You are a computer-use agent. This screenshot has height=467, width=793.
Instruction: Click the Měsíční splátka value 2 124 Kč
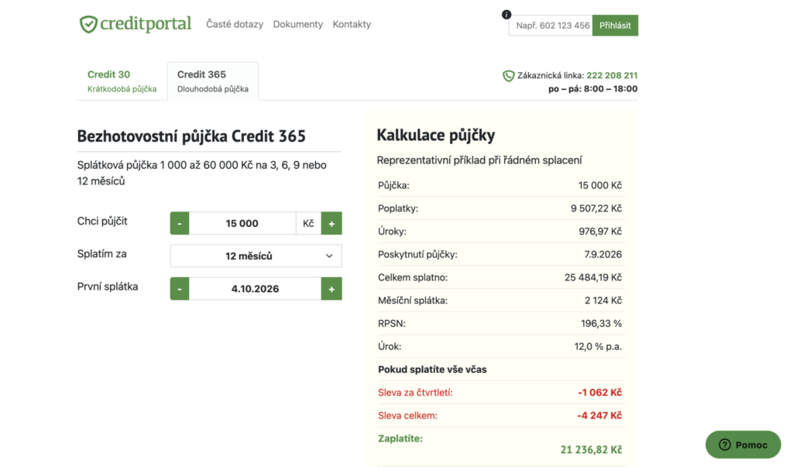click(x=603, y=300)
